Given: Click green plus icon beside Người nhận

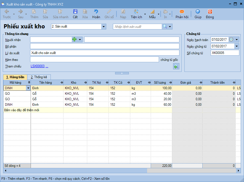Looking at the screenshot, I should pos(74,40).
